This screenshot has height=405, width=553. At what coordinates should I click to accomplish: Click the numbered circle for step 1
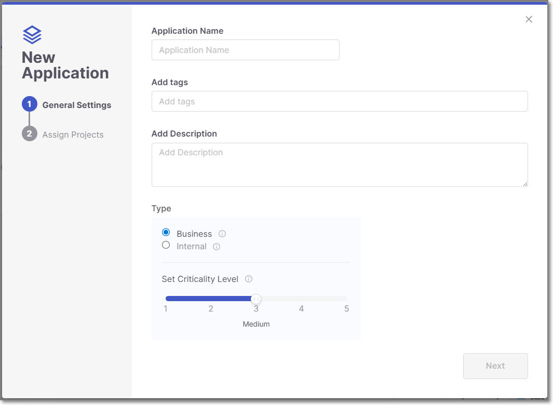[30, 104]
